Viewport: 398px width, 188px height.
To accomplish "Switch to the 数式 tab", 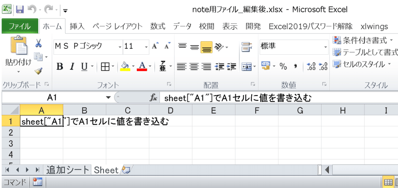I will click(x=158, y=26).
